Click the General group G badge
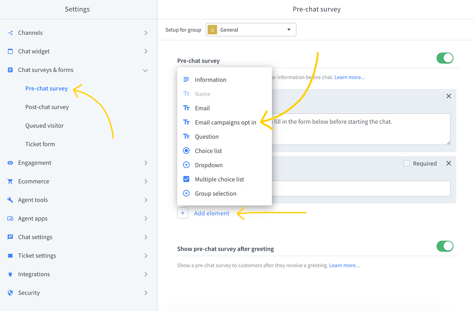 [x=212, y=30]
